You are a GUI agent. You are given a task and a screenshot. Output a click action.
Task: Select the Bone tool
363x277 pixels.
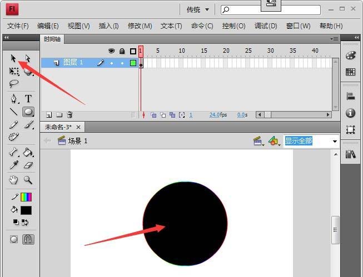13,152
